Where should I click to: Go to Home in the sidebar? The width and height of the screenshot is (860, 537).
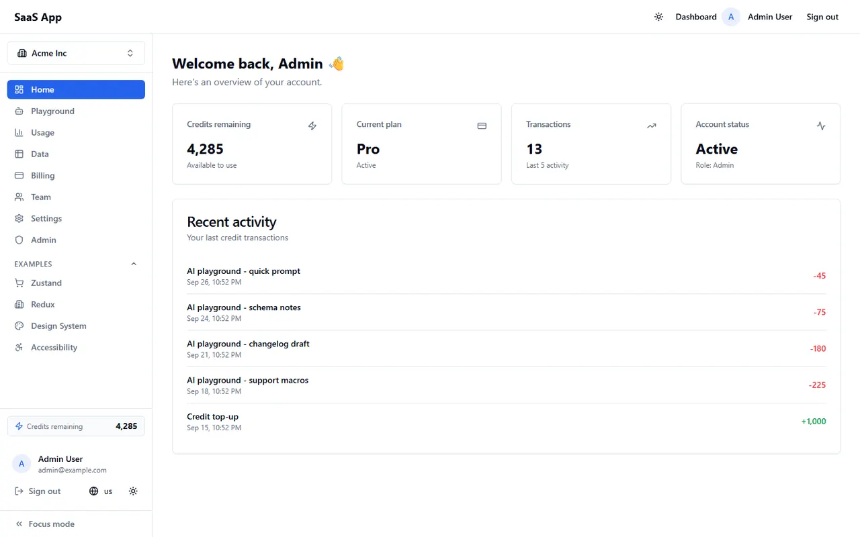coord(76,89)
